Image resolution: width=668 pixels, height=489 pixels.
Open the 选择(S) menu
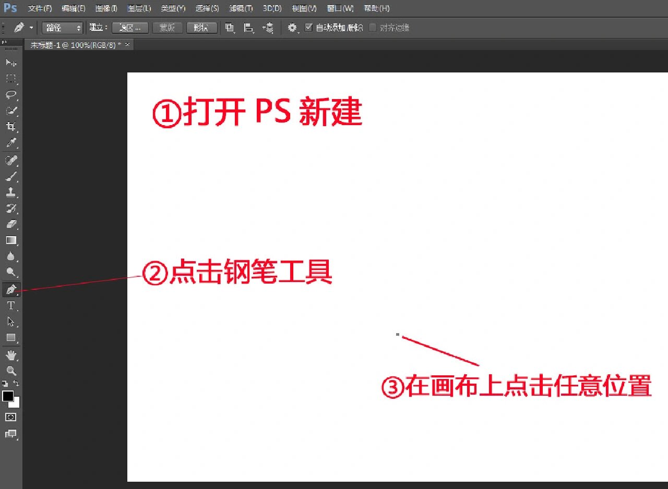(207, 8)
